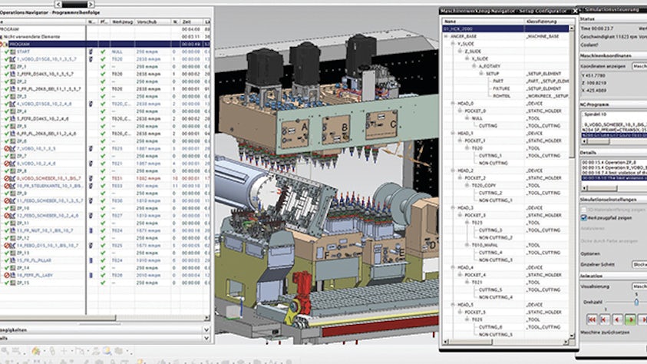Click the tool-change icon in the START row
This screenshot has width=647, height=364.
pos(91,52)
